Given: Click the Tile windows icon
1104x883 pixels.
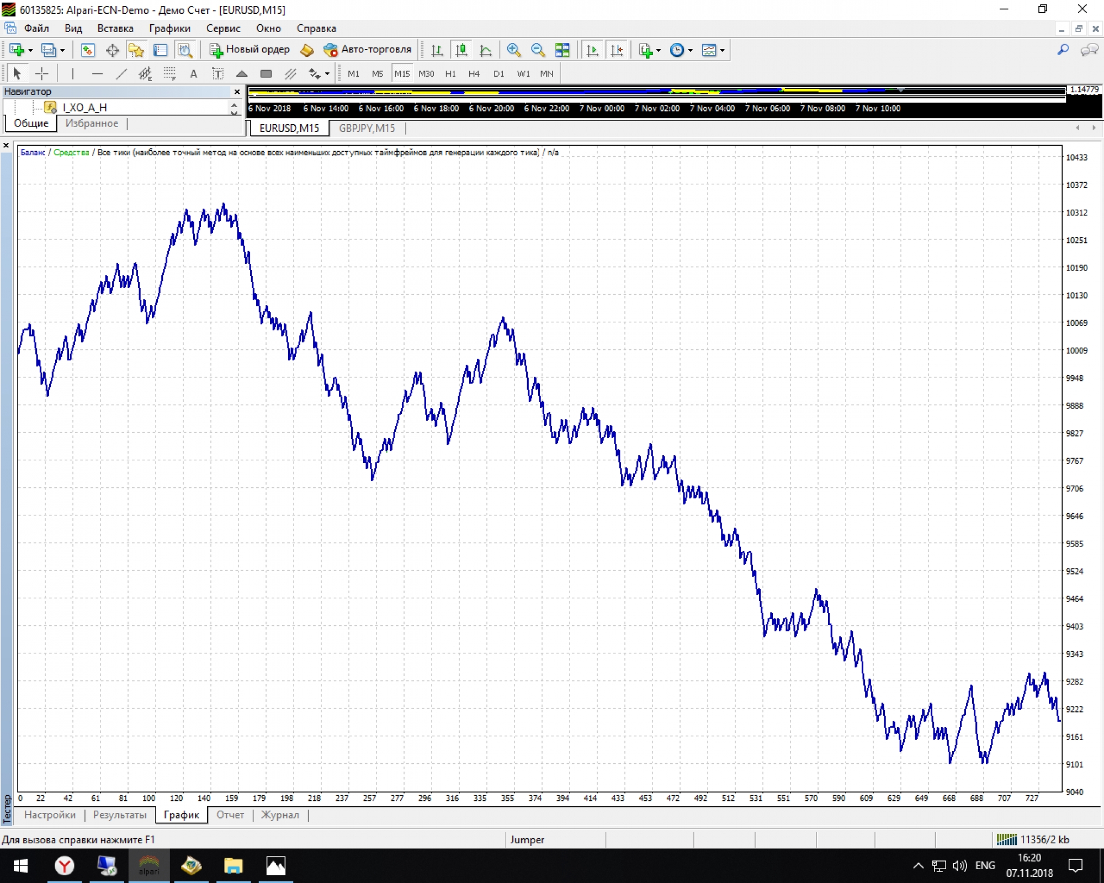Looking at the screenshot, I should pos(562,50).
